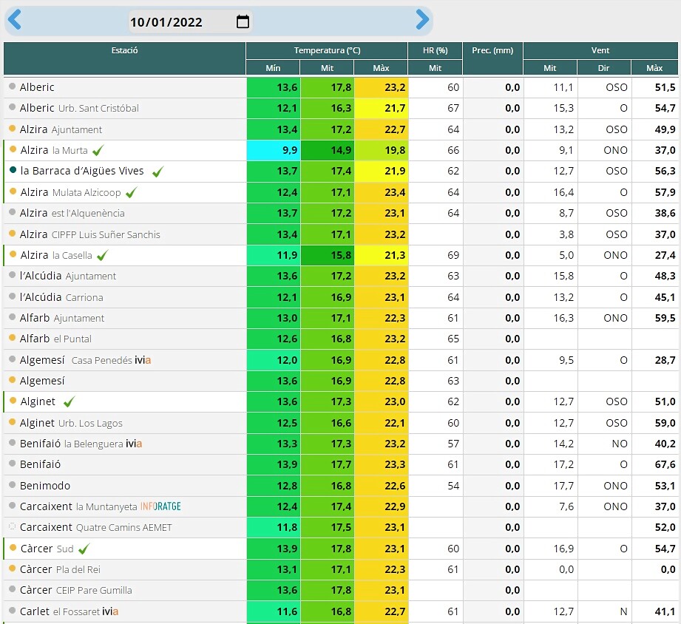Open Alzira la Murta station
The image size is (681, 624).
[341, 150]
